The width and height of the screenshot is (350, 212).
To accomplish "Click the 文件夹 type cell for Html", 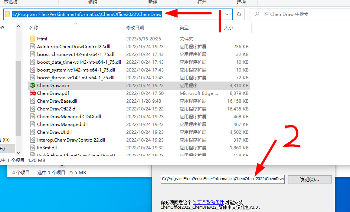I will [x=186, y=39].
